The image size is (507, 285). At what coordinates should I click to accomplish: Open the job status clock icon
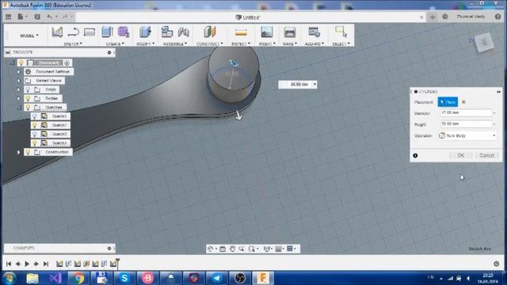(x=445, y=17)
